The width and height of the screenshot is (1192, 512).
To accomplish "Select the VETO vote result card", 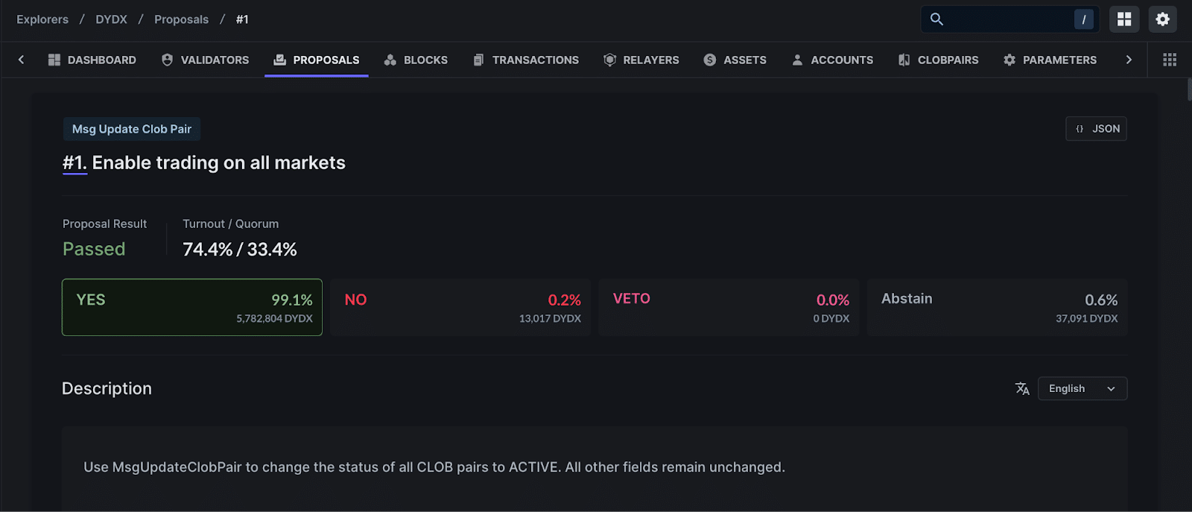I will point(729,307).
